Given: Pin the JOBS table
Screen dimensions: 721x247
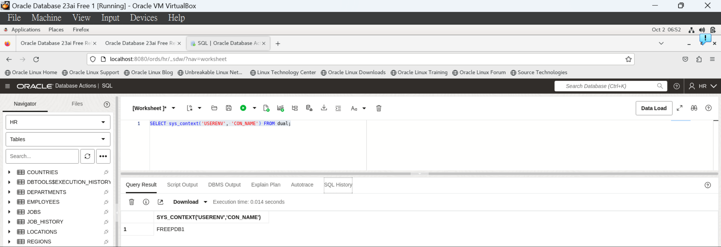Looking at the screenshot, I should 106,212.
